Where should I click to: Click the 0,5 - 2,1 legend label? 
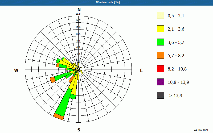click(176, 16)
